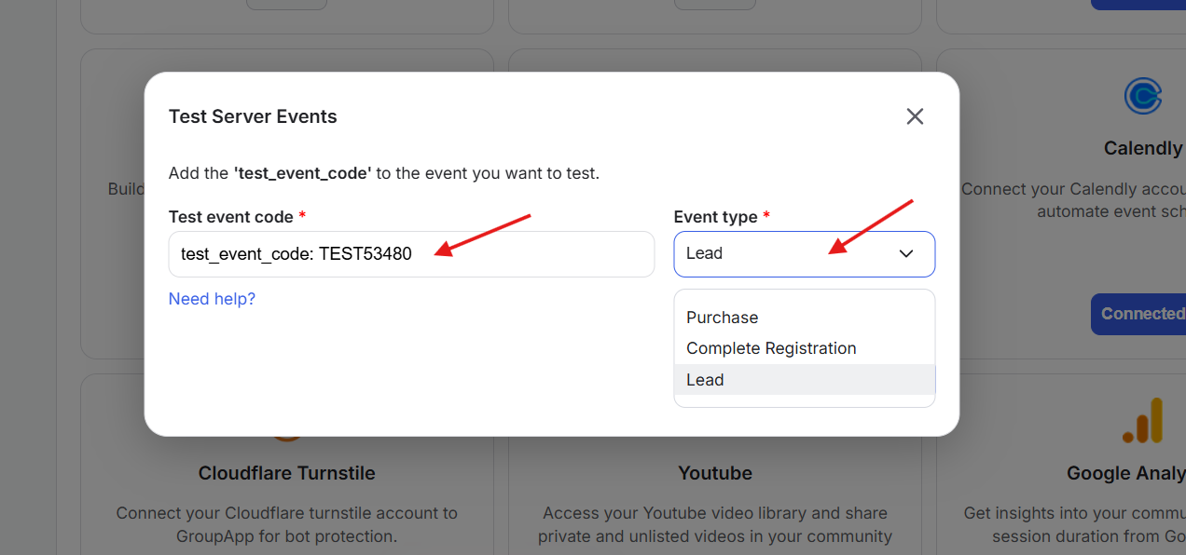Click the Youtube card heading
The image size is (1186, 555).
(x=714, y=473)
